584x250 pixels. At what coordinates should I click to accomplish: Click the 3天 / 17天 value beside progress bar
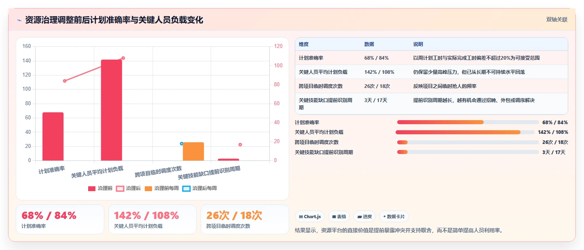[554, 152]
